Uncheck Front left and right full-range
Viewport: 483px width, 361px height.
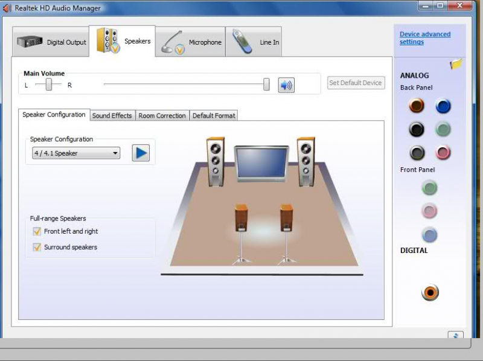click(x=37, y=231)
